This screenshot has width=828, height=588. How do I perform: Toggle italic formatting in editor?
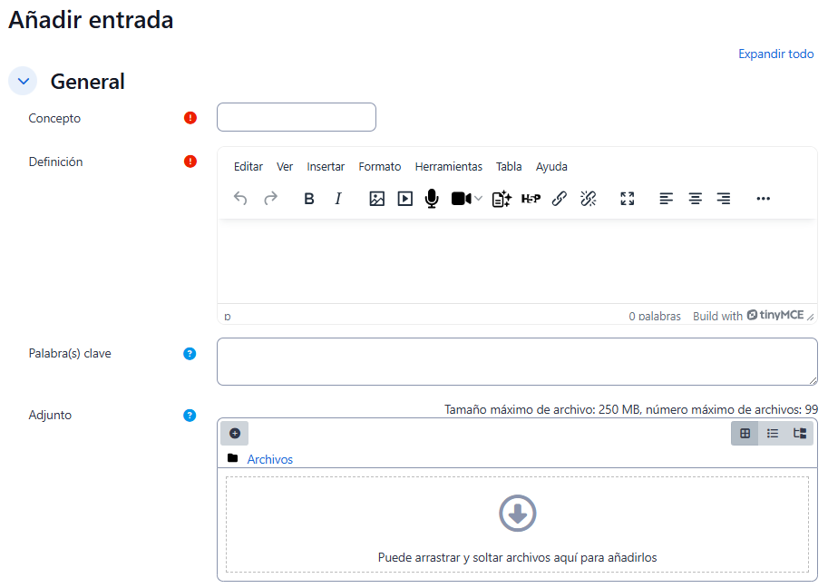pos(338,199)
